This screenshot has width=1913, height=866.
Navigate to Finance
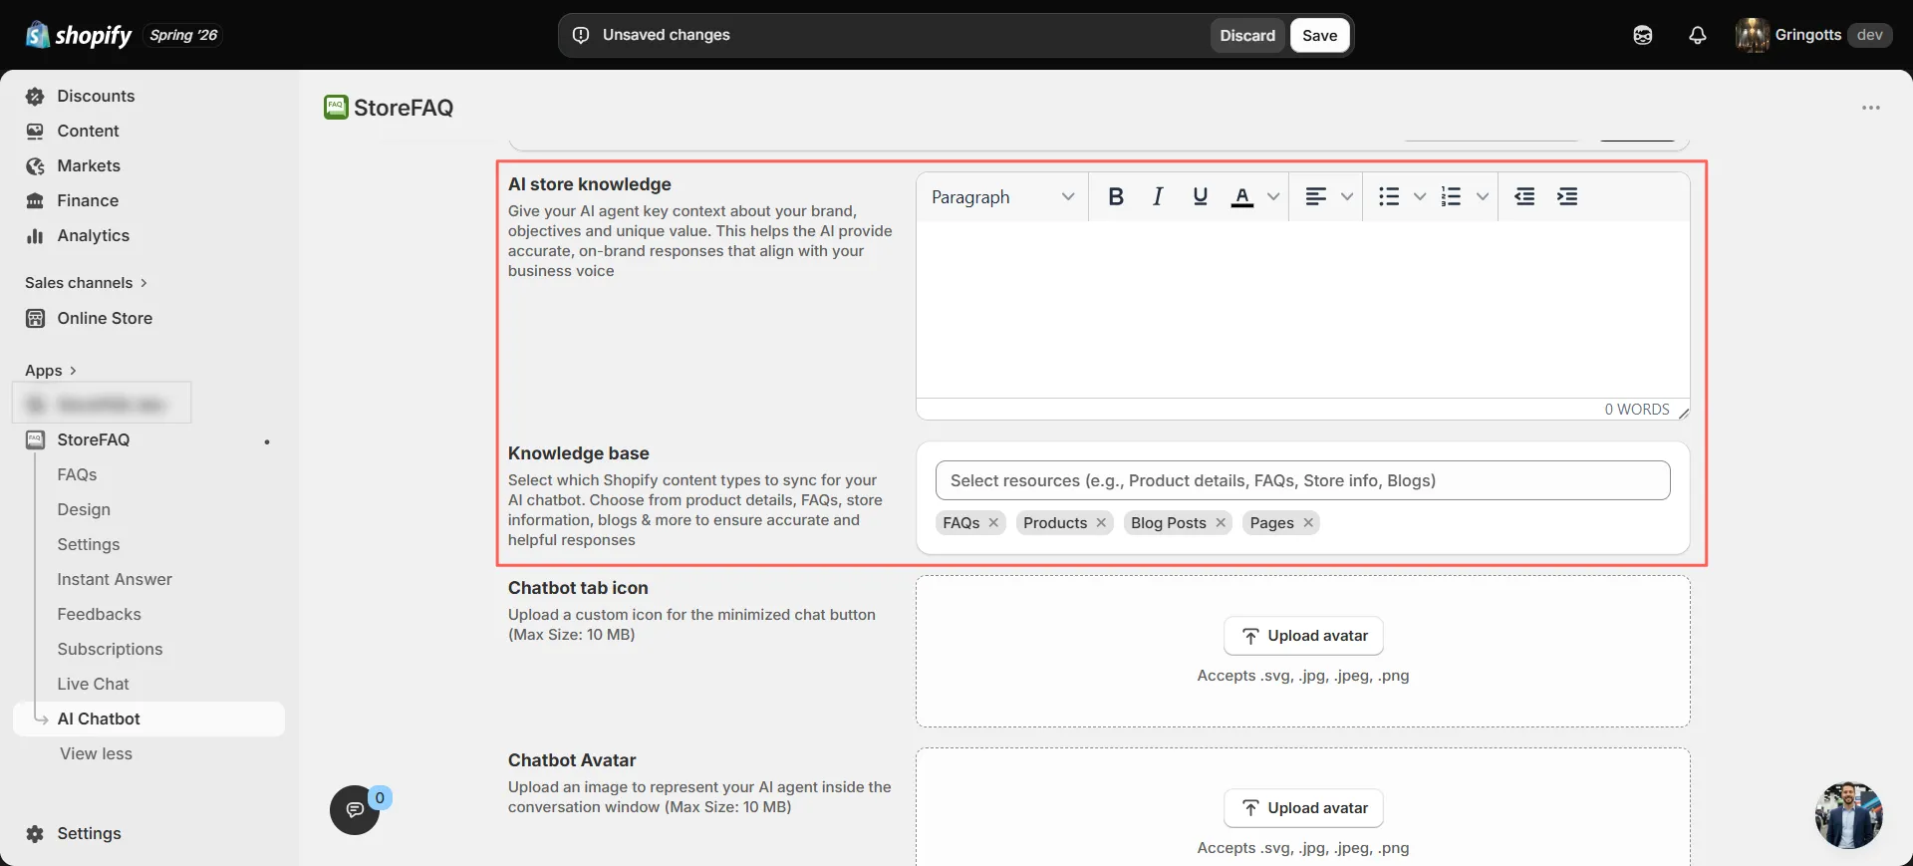88,200
